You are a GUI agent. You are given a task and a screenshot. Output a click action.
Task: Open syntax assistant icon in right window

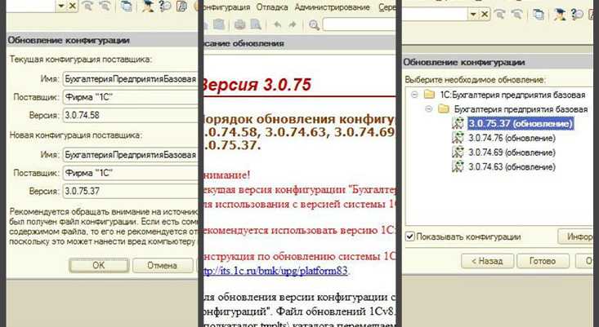(560, 15)
